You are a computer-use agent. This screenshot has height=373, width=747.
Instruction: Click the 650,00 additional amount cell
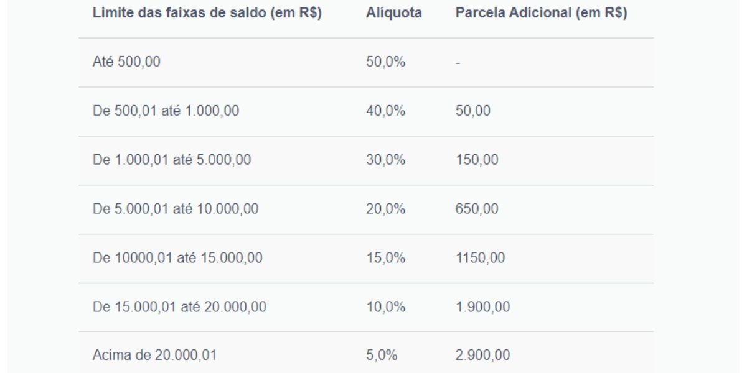pyautogui.click(x=477, y=209)
